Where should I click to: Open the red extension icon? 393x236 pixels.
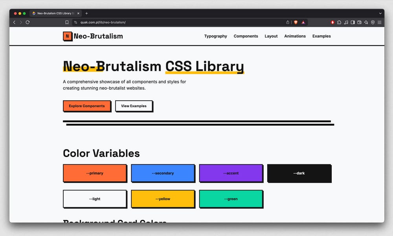coord(332,22)
